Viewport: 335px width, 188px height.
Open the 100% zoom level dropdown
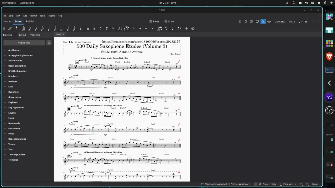click(x=316, y=184)
